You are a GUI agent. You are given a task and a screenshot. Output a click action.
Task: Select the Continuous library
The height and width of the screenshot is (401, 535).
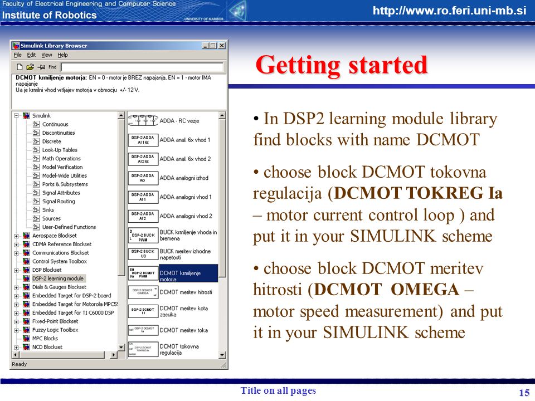click(55, 124)
